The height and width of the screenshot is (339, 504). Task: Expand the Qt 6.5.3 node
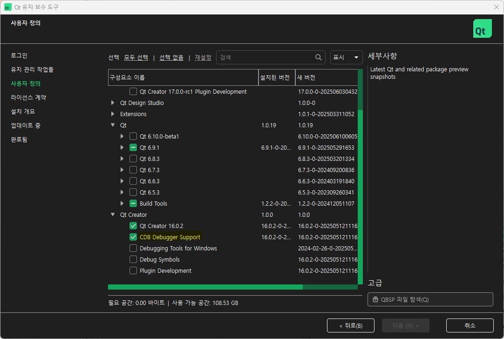[122, 192]
